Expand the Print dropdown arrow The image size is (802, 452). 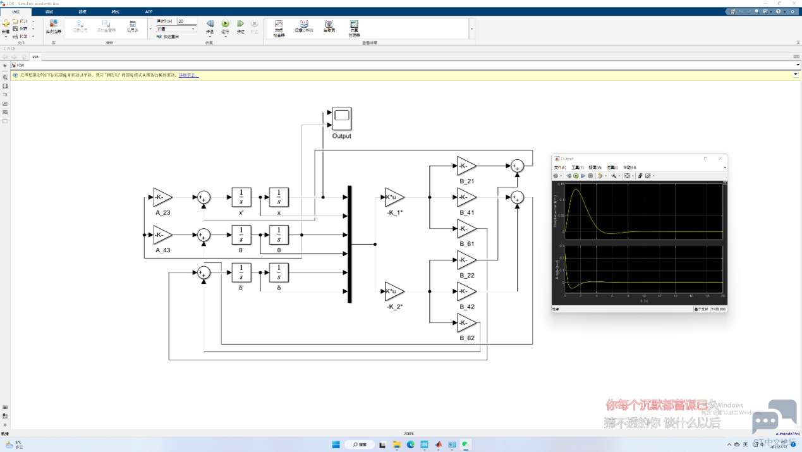(33, 36)
